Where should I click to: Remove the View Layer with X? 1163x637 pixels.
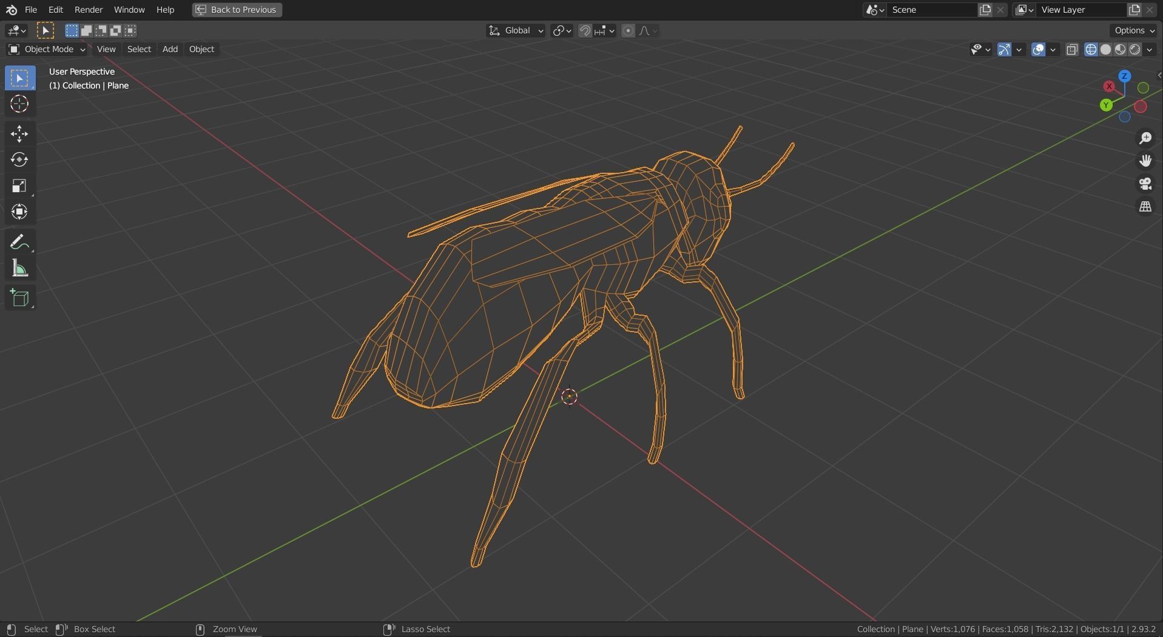click(x=1150, y=10)
